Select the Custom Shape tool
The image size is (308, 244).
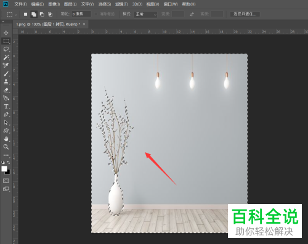(6, 131)
